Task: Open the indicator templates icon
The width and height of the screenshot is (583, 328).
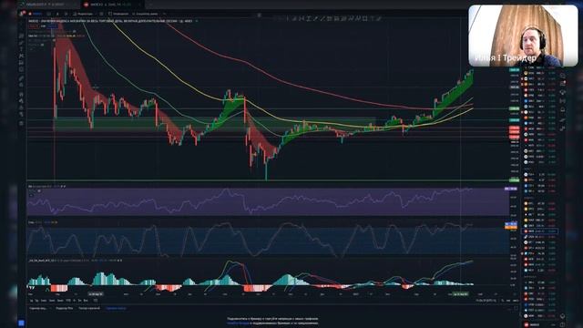Action: [101, 14]
